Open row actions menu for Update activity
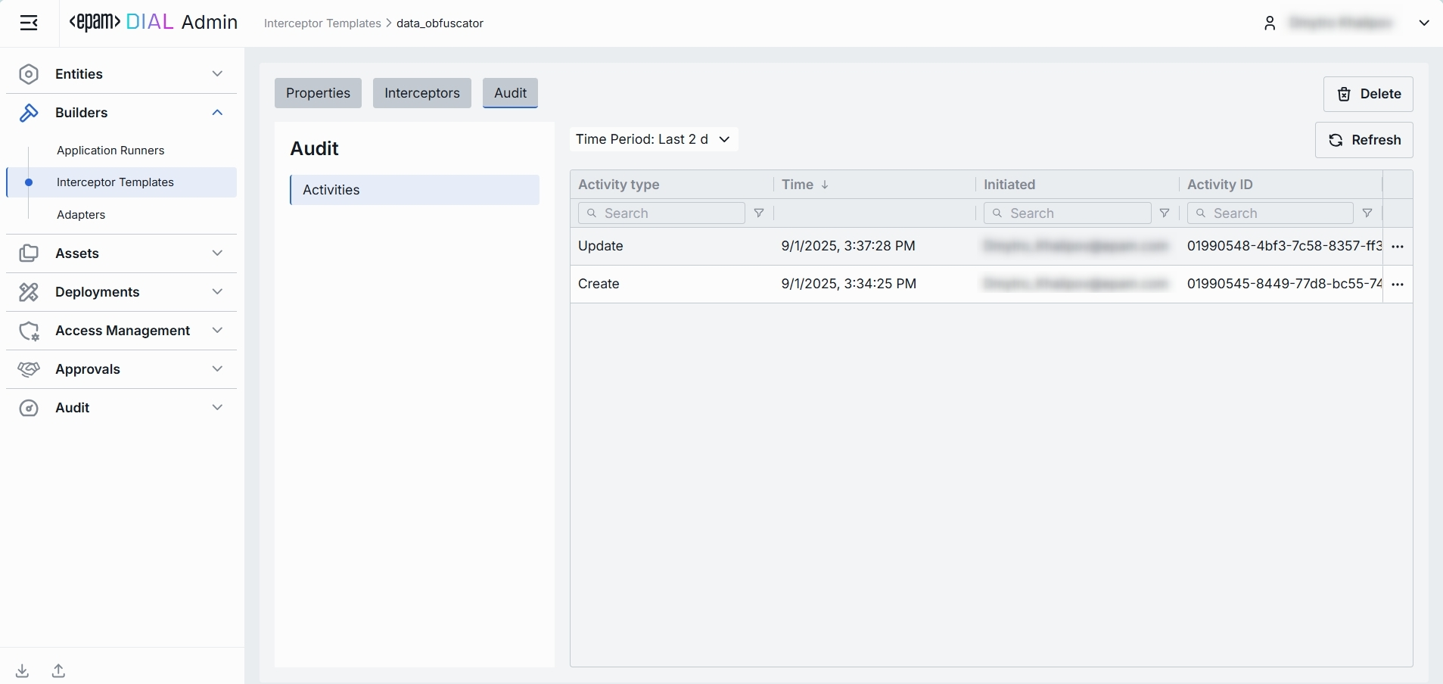The height and width of the screenshot is (684, 1443). (1398, 247)
